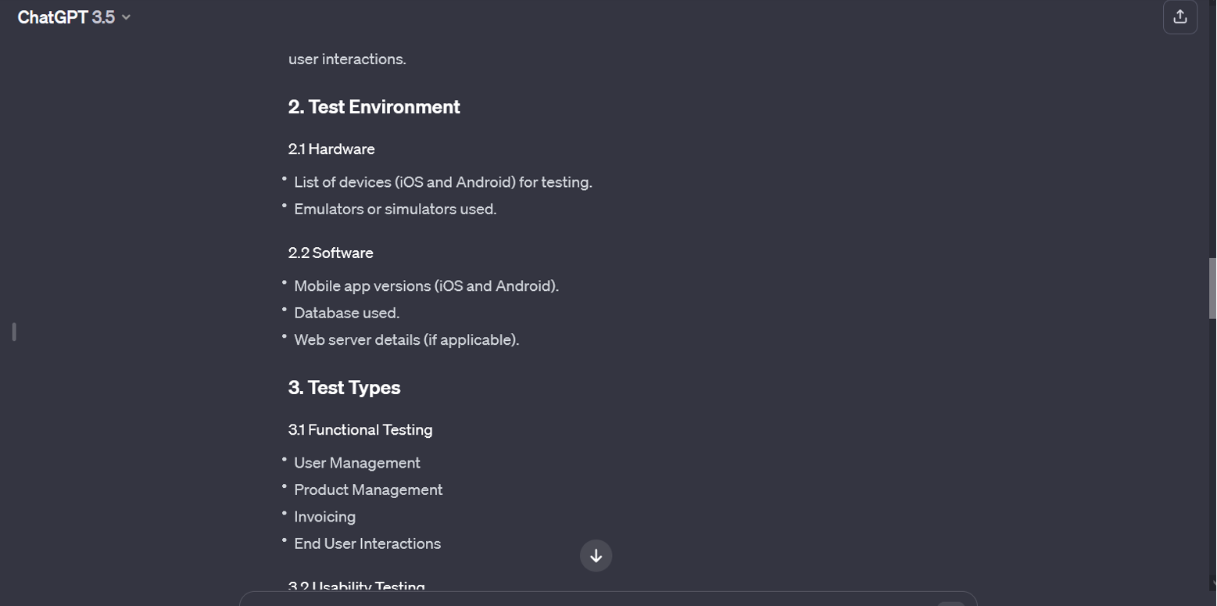Image resolution: width=1217 pixels, height=606 pixels.
Task: Click the '3.1 Functional Testing' subheading
Action: [360, 429]
